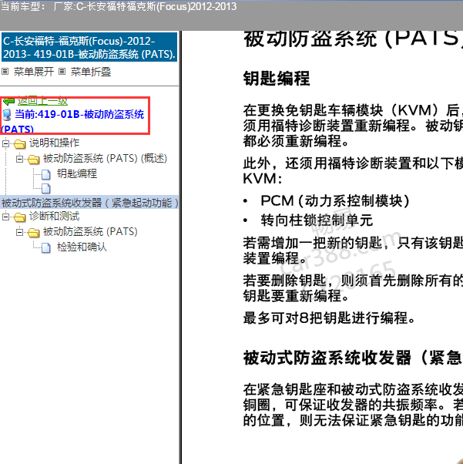
Task: Click folder icon of 被动防盗系统 (PATS) under 诊断和测试
Action: (x=33, y=233)
